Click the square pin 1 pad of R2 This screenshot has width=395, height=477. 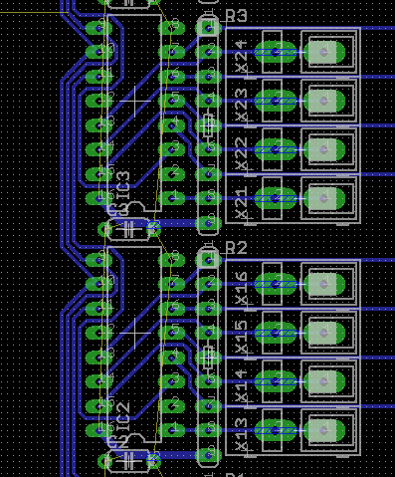[x=209, y=260]
